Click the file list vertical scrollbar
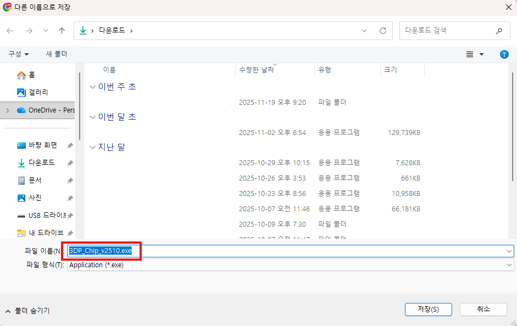This screenshot has width=517, height=326. click(x=513, y=127)
